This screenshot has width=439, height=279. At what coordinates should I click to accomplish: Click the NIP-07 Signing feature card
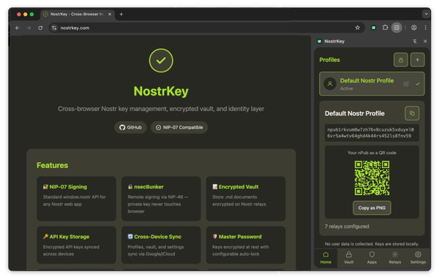click(x=76, y=199)
